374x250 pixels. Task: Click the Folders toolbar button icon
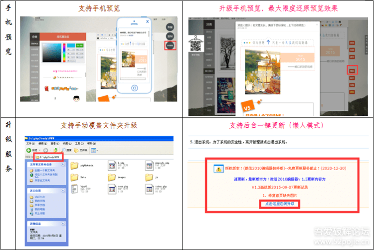[x=76, y=150]
